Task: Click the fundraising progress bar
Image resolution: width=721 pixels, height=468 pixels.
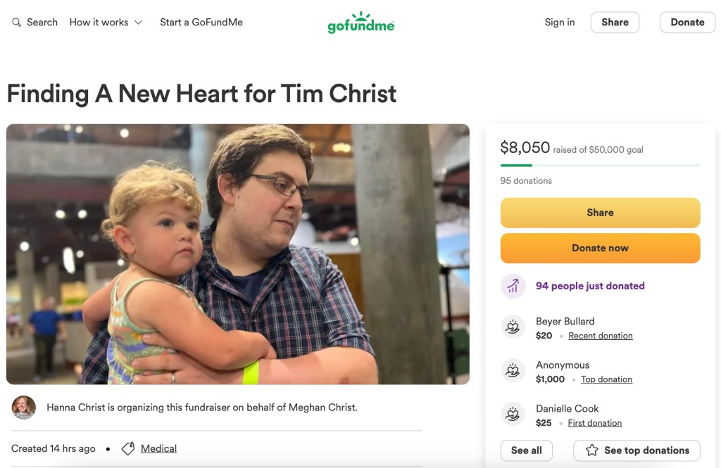Action: pos(600,165)
